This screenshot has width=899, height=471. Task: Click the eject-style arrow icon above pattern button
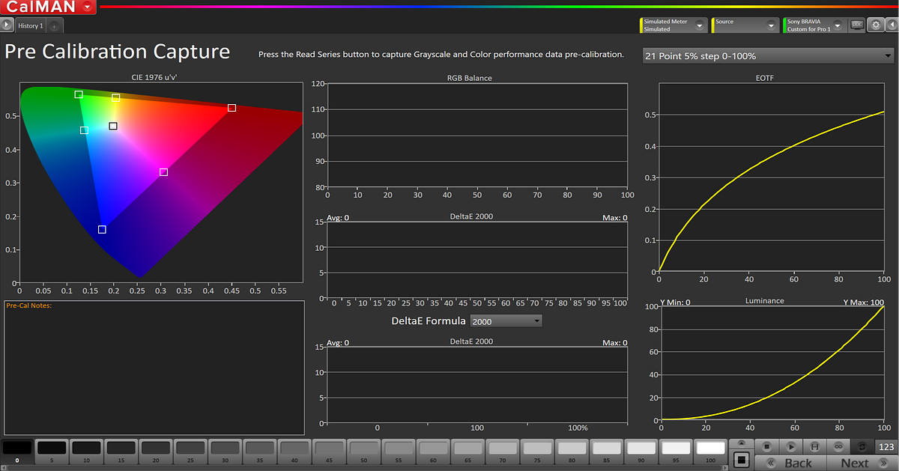(x=742, y=443)
